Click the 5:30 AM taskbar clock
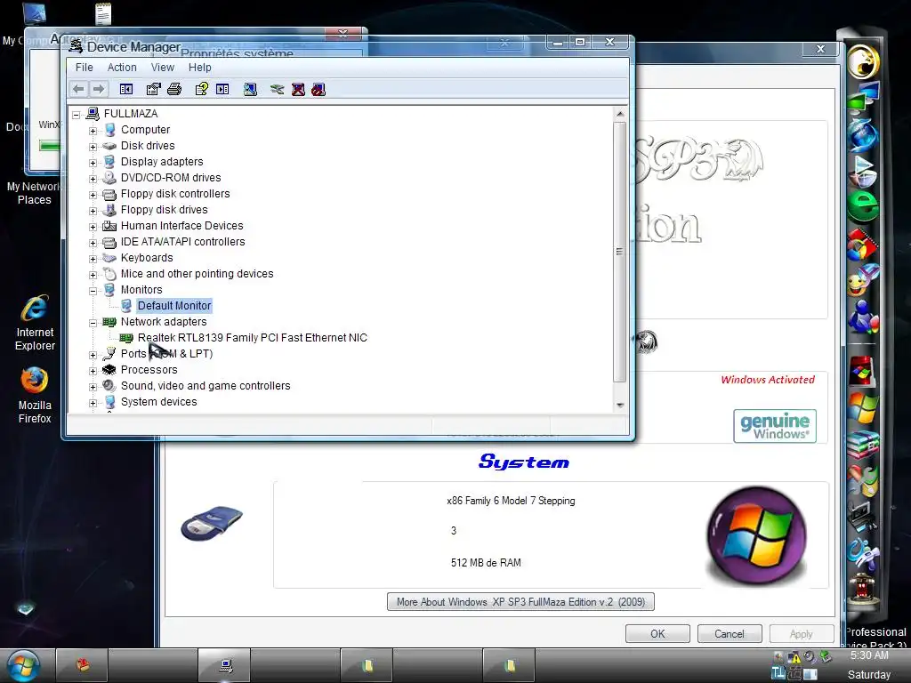The width and height of the screenshot is (911, 683). (x=869, y=655)
